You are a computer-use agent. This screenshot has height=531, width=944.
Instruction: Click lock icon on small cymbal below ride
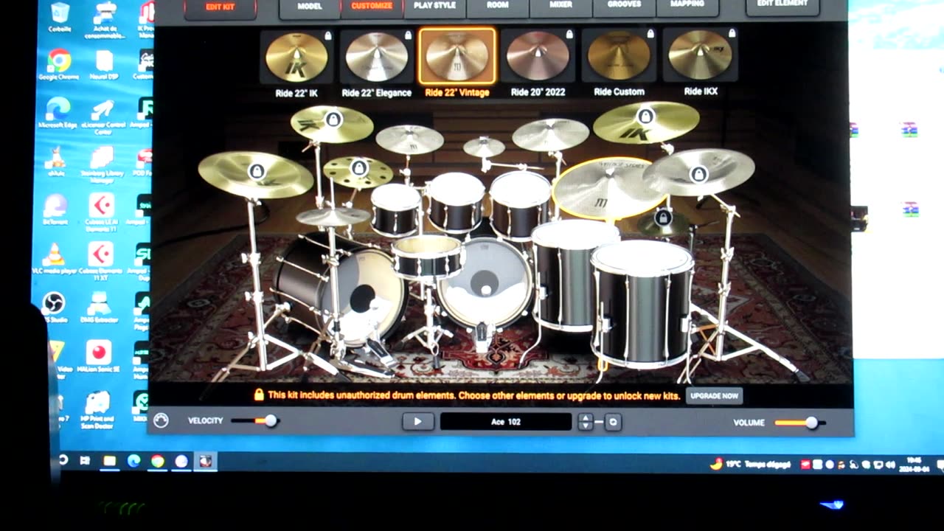[663, 217]
